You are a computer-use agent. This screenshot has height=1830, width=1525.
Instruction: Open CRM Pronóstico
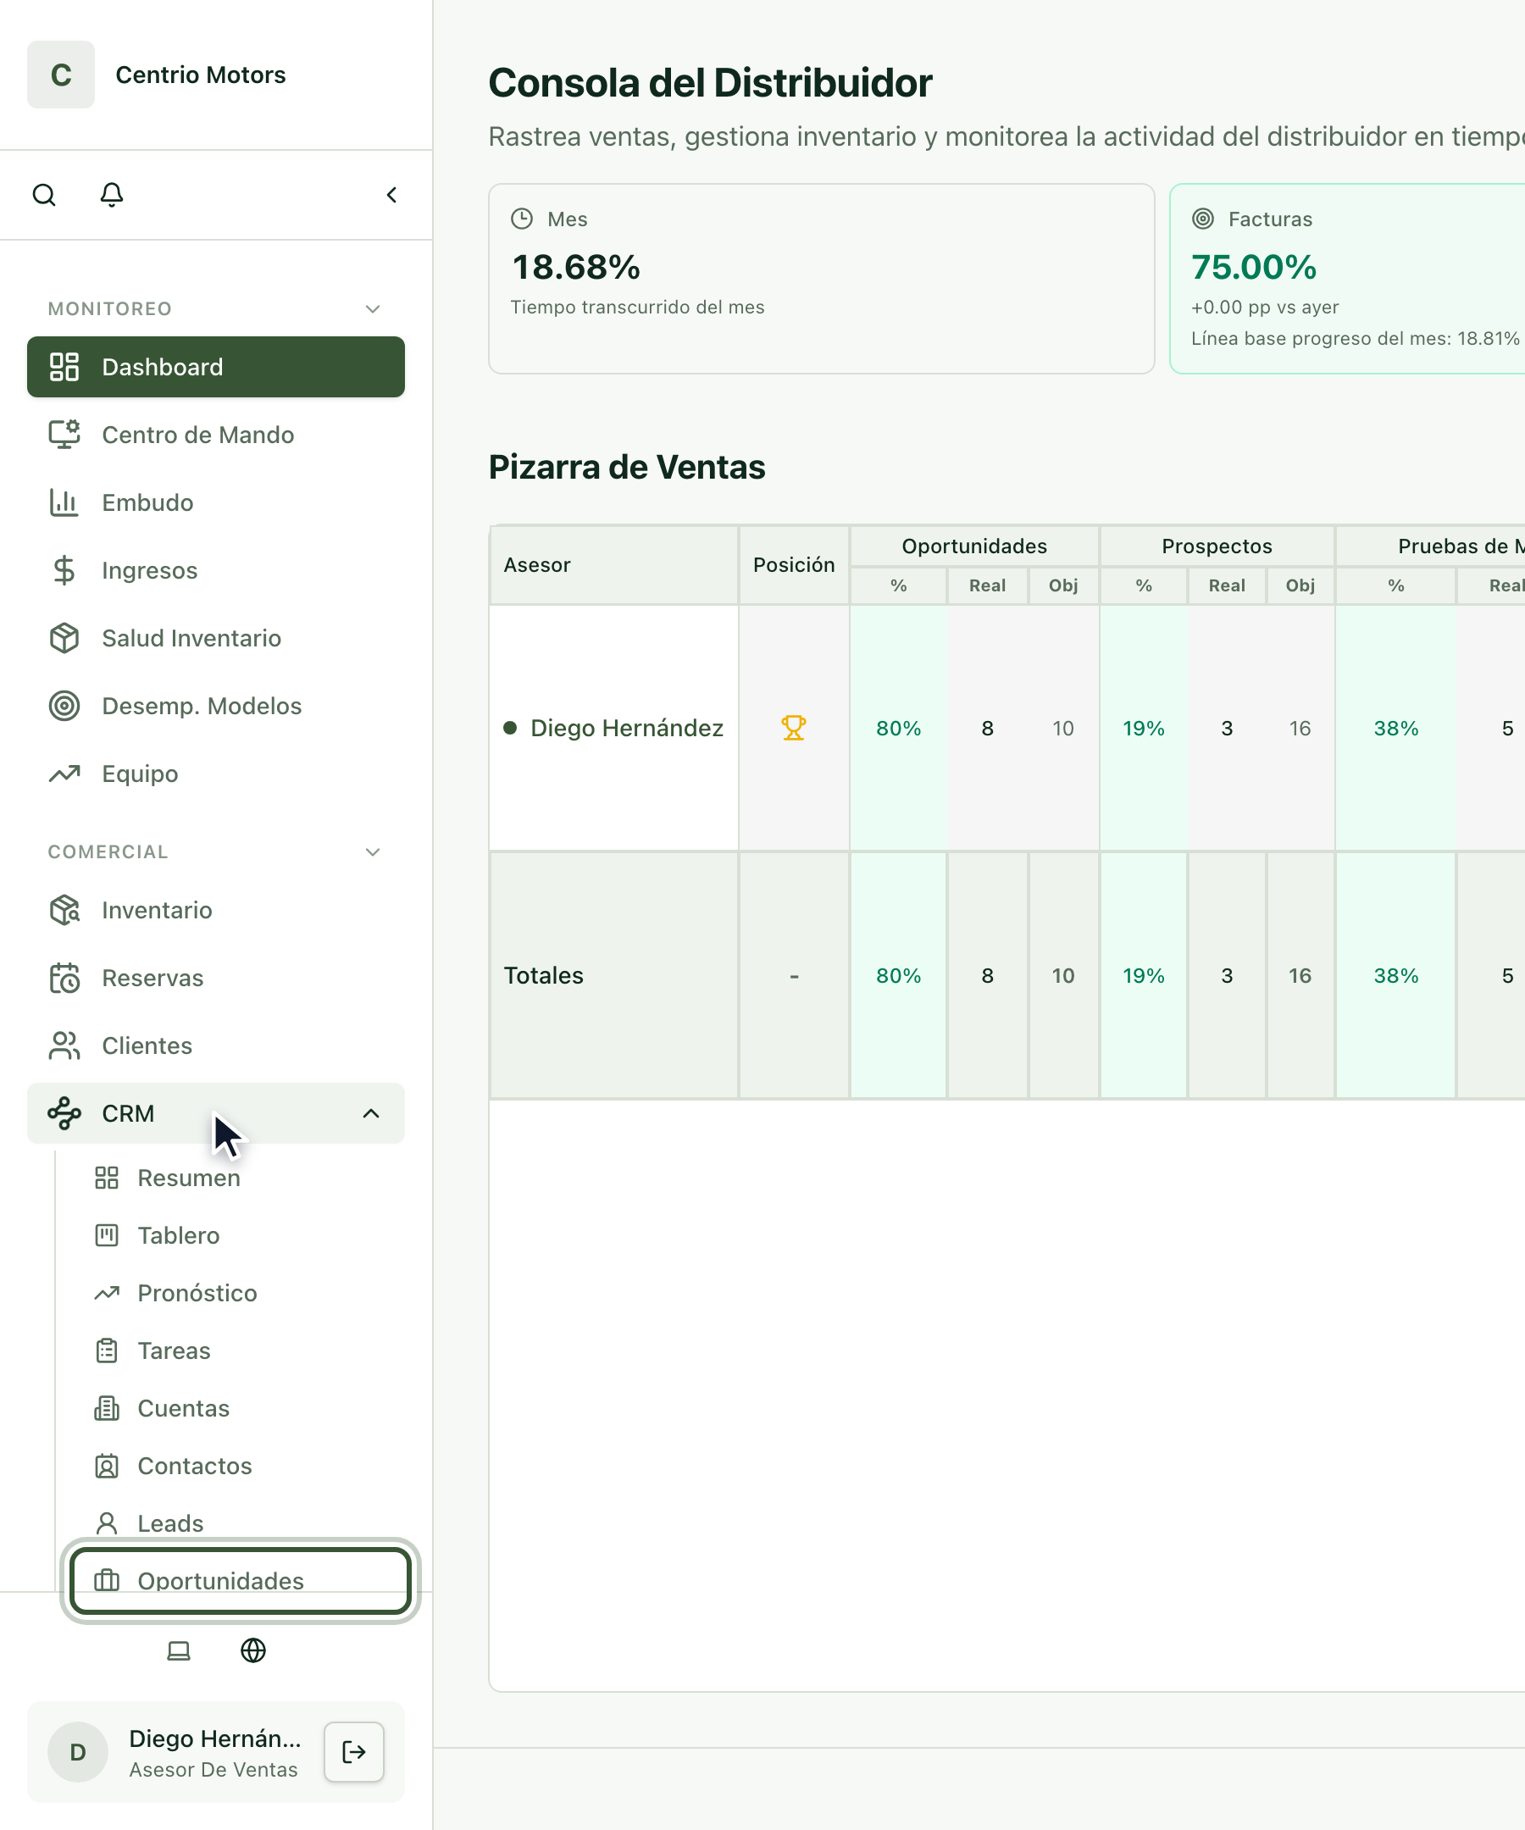click(240, 1293)
